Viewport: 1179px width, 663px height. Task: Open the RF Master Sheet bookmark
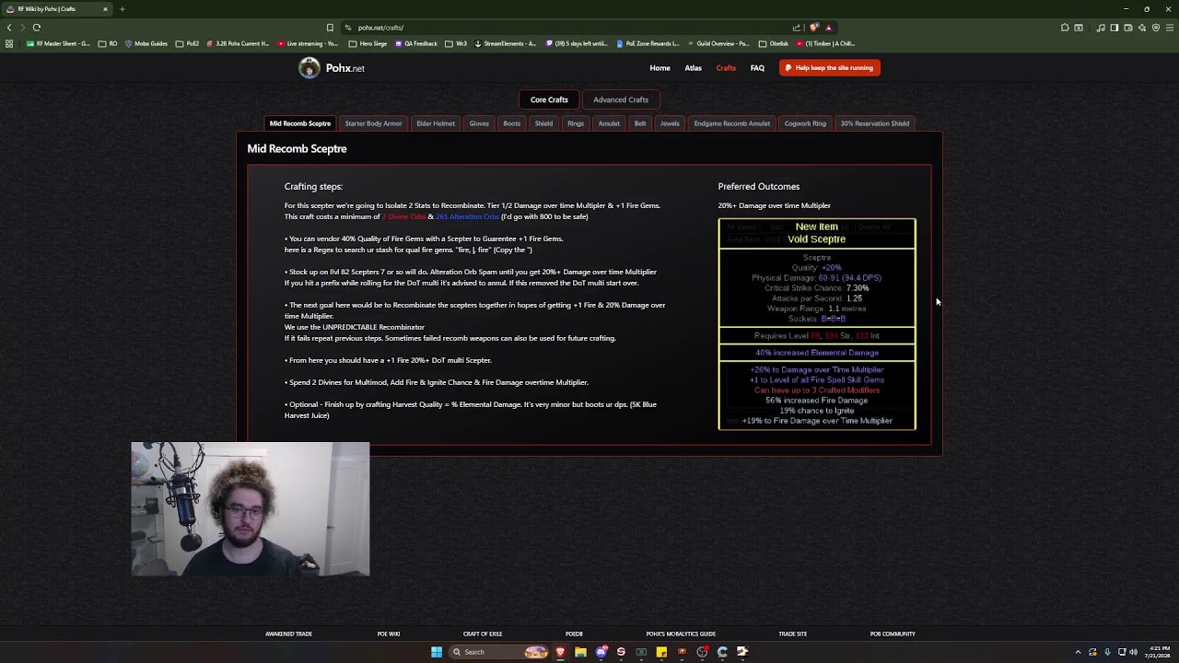58,43
